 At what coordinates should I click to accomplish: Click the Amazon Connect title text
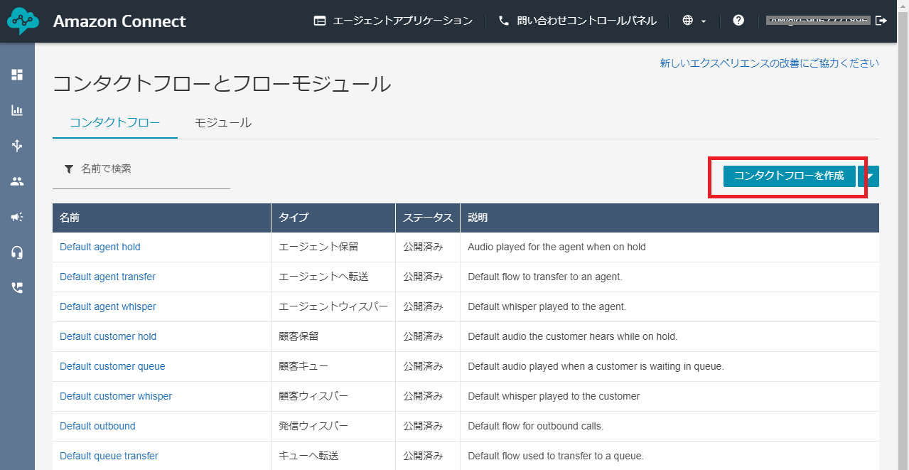click(119, 21)
